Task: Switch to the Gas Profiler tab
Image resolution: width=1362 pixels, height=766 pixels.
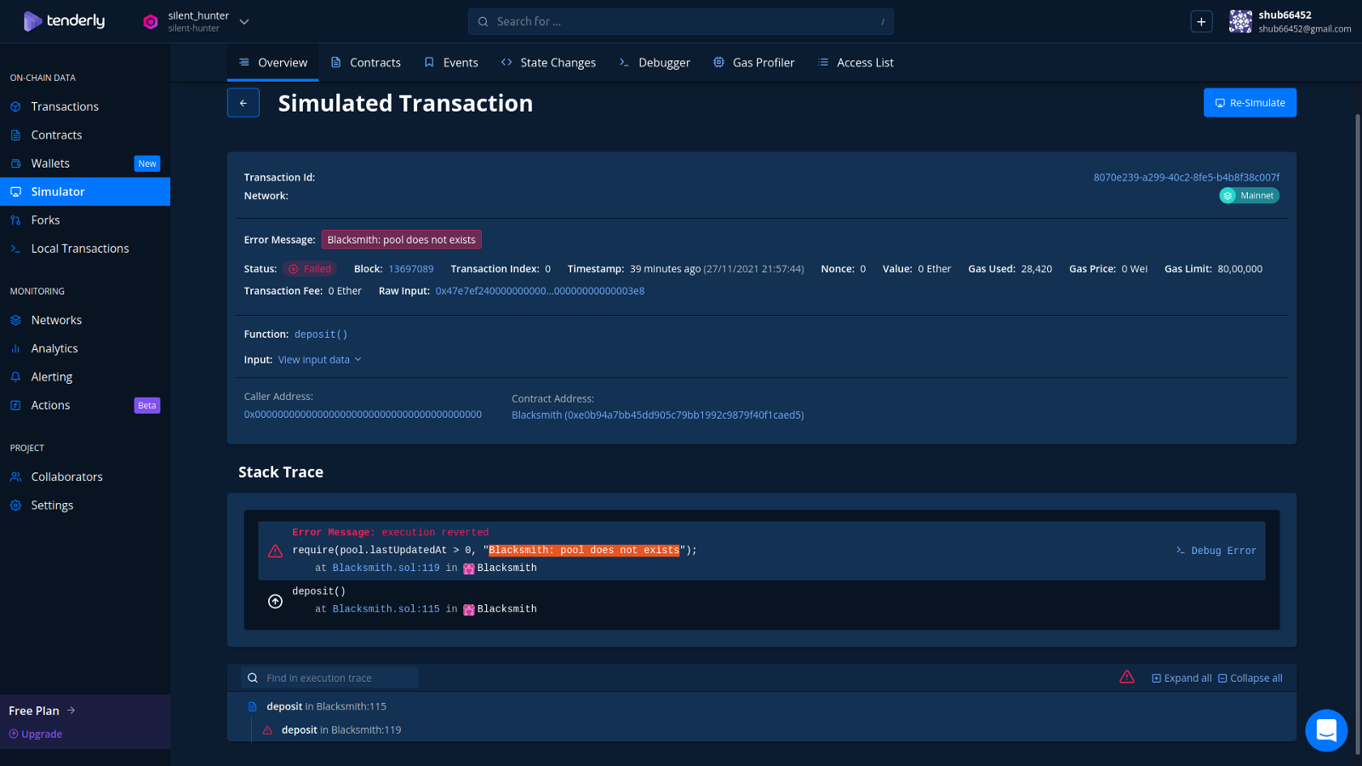Action: click(x=753, y=62)
